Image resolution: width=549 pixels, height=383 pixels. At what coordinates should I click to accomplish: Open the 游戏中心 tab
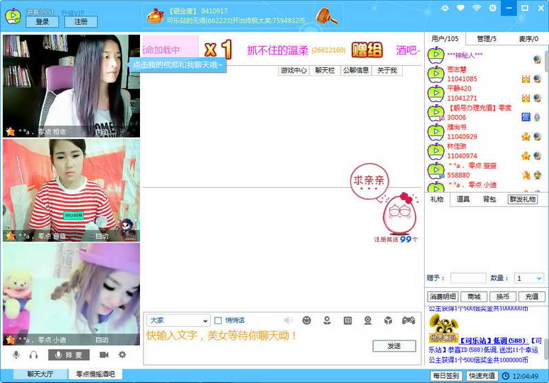[x=294, y=71]
